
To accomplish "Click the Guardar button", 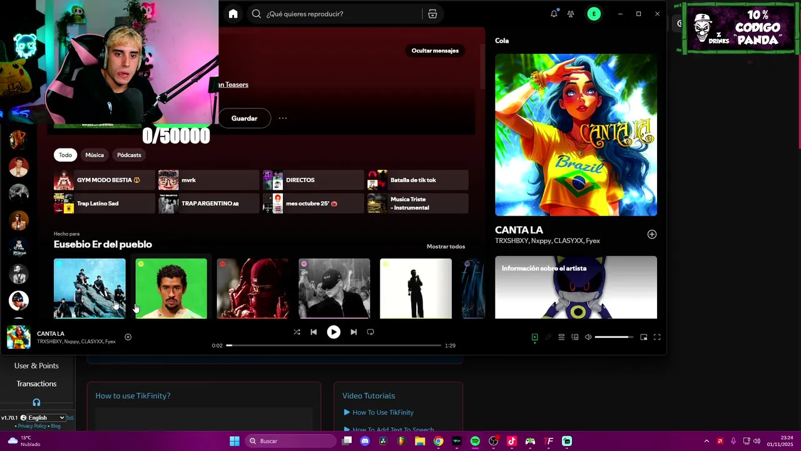I will click(x=244, y=118).
